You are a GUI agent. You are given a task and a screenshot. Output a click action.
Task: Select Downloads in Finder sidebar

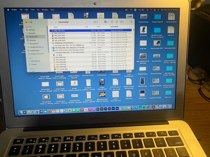(x=36, y=37)
